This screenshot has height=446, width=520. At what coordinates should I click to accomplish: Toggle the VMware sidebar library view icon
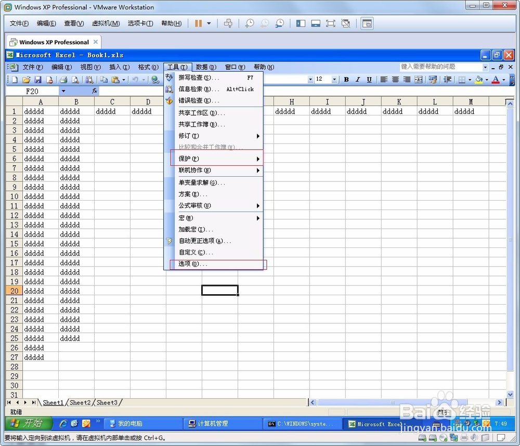pyautogui.click(x=301, y=23)
